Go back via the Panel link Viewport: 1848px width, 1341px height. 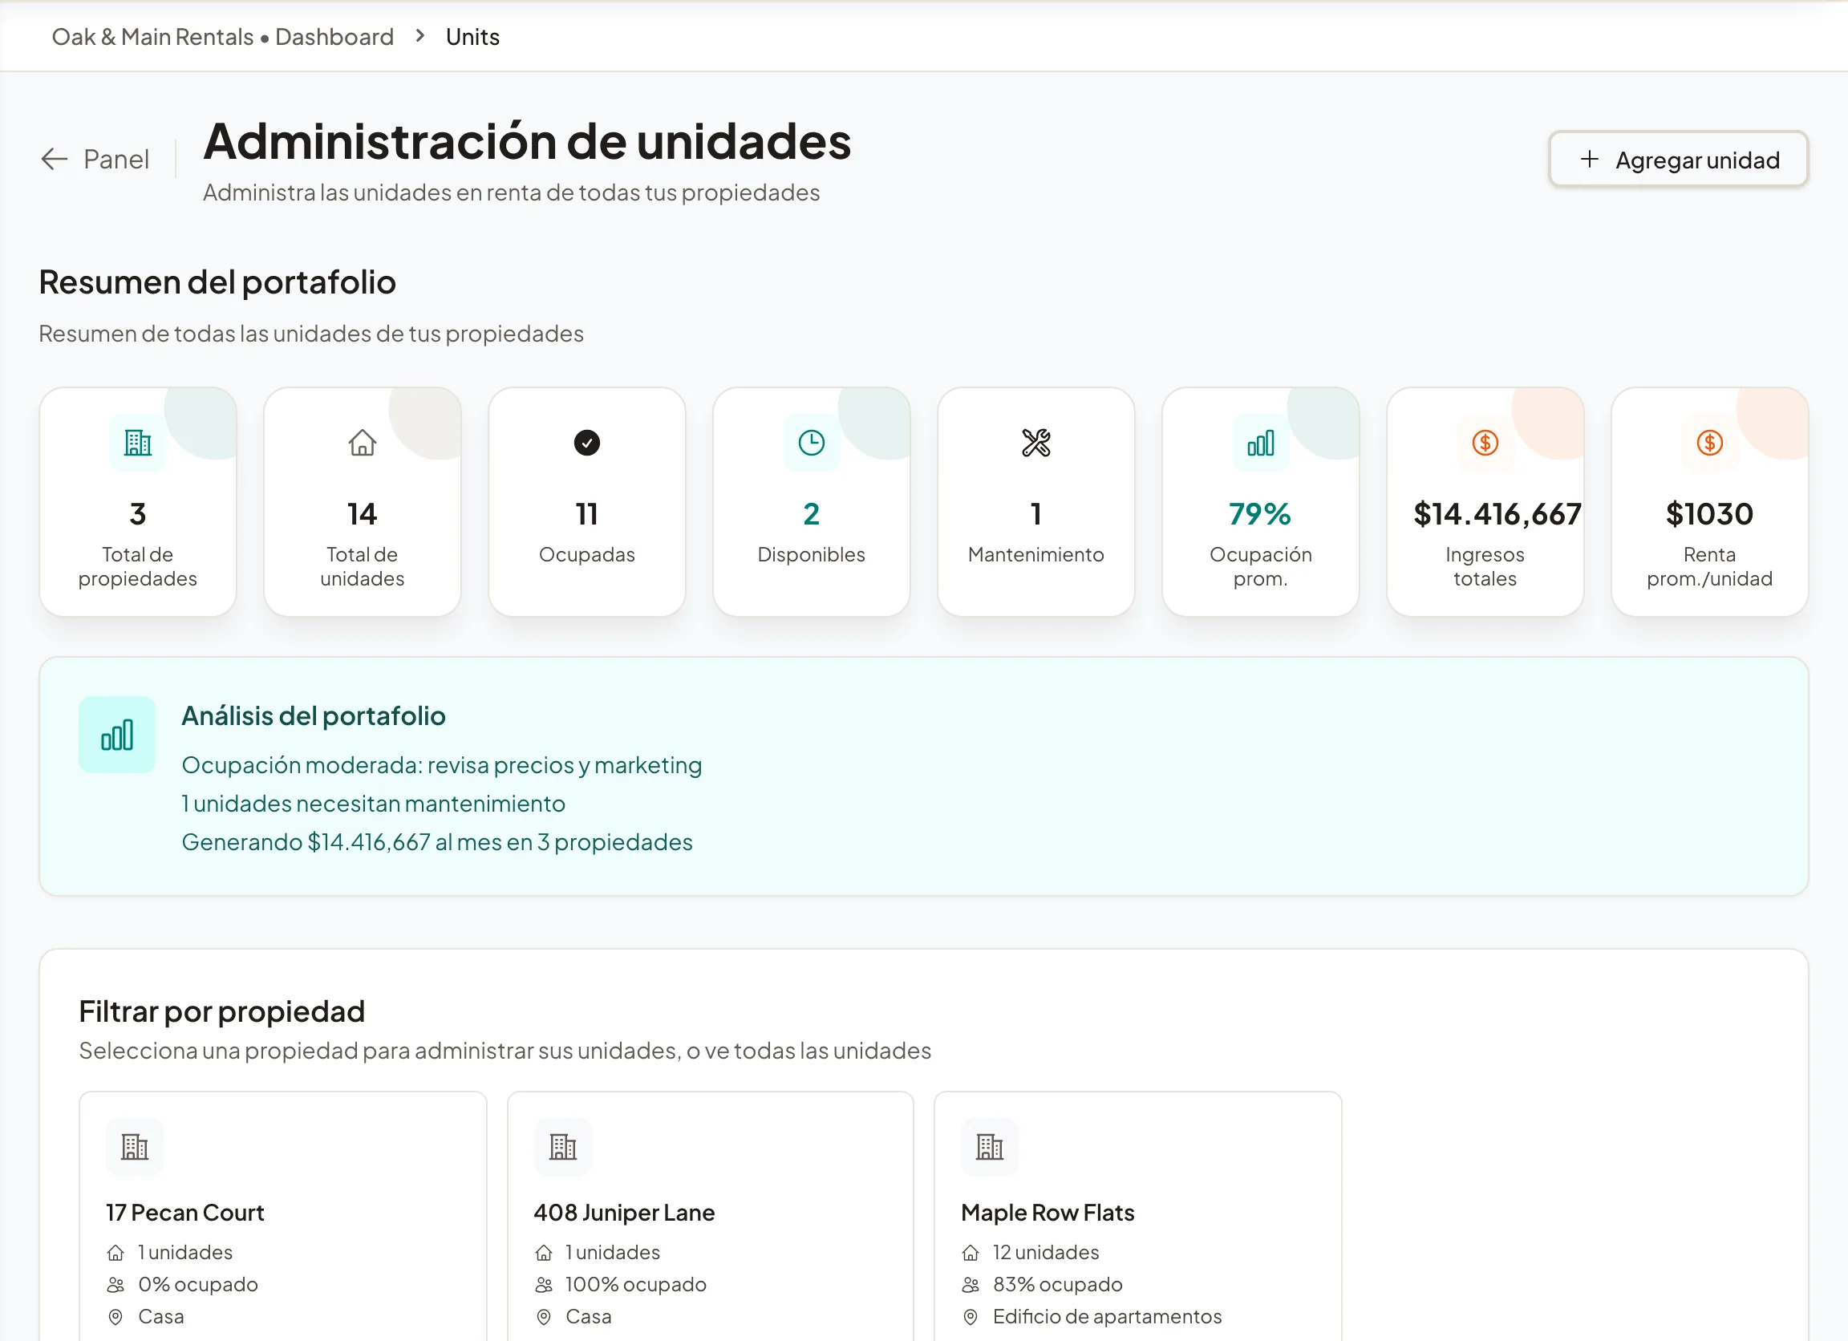tap(95, 159)
